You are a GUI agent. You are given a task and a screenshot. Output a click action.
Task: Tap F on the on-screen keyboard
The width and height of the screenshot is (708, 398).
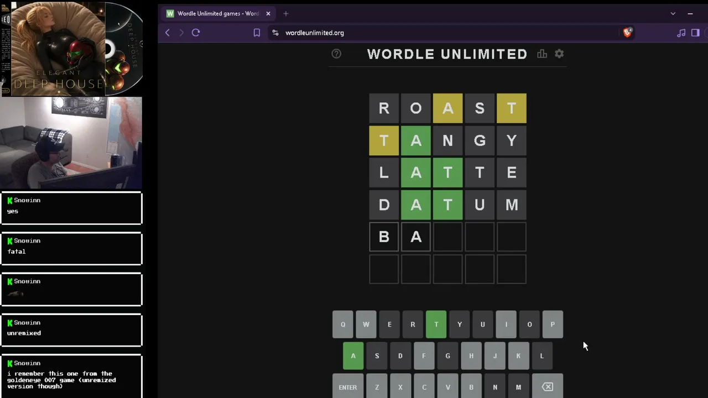click(x=424, y=356)
